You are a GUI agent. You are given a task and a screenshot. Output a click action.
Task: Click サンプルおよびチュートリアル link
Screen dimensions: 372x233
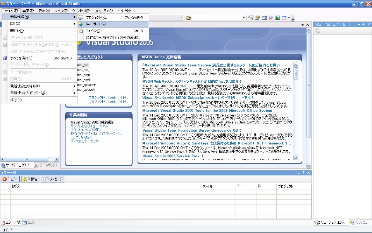pos(89,126)
